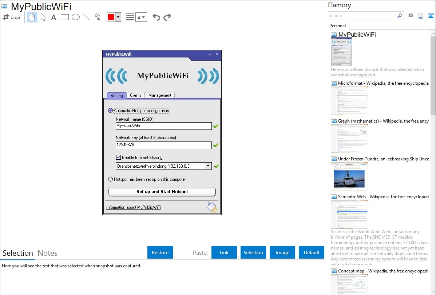This screenshot has height=295, width=436.
Task: Open the line width 4 dropdown
Action: pyautogui.click(x=141, y=17)
